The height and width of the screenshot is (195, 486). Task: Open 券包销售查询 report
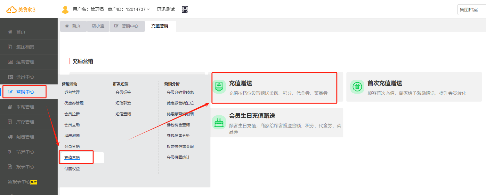point(178,125)
